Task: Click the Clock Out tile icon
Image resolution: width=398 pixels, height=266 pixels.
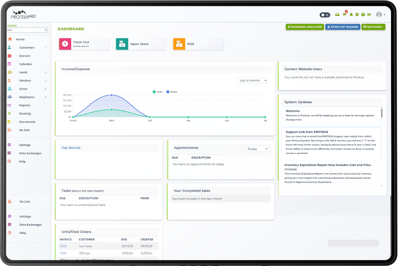Action: tap(65, 44)
